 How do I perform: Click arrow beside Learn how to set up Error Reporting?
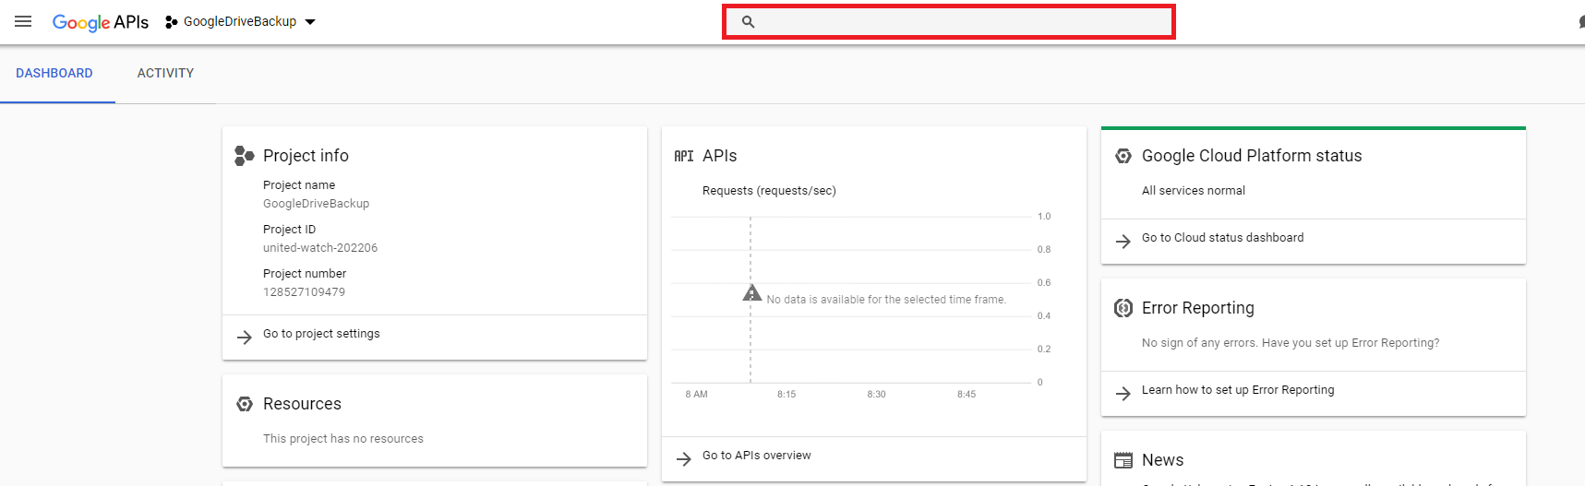point(1123,394)
